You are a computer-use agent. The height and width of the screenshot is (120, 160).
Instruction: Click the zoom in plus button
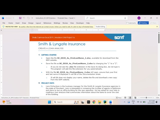click(153, 98)
